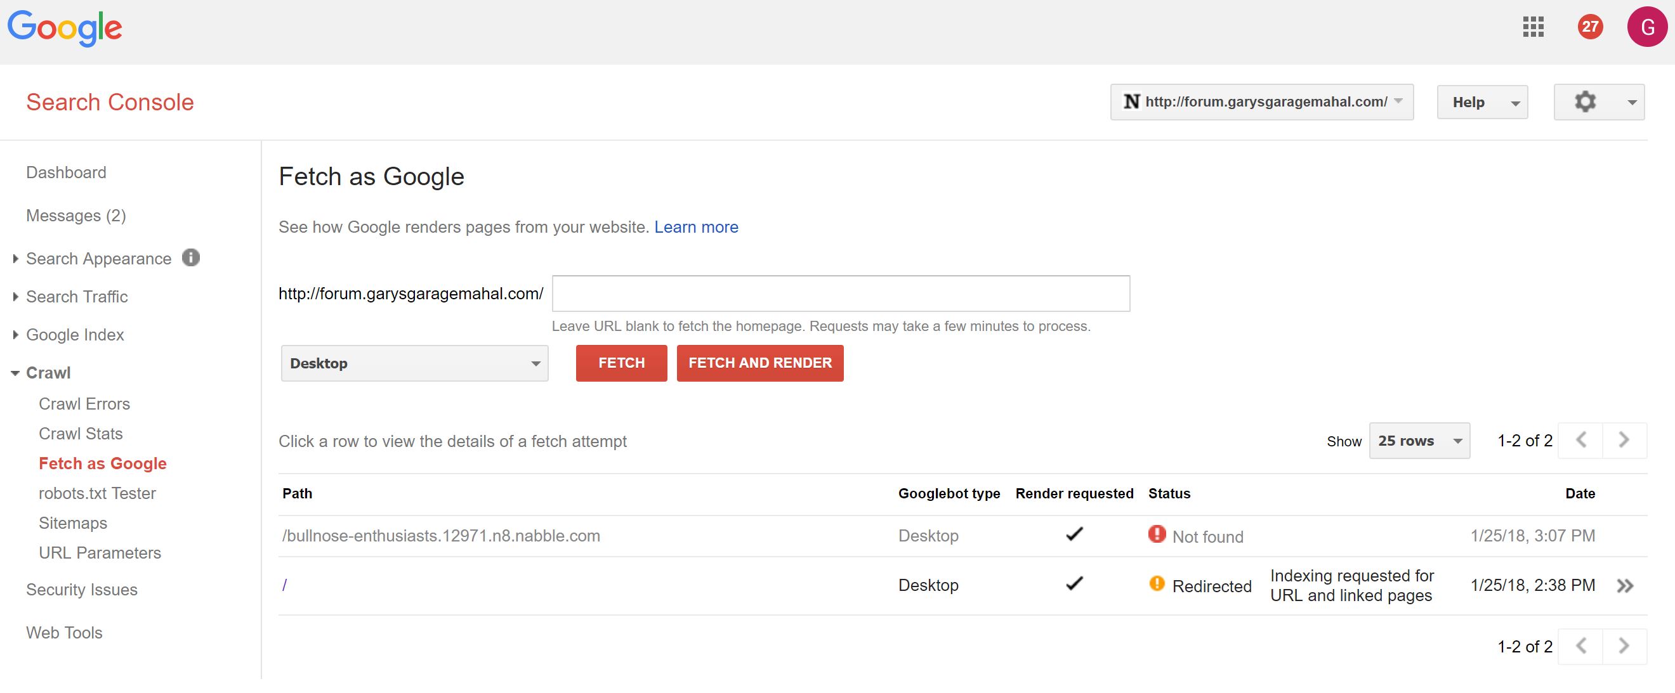Open the Google apps grid icon
1675x693 pixels.
pyautogui.click(x=1533, y=27)
